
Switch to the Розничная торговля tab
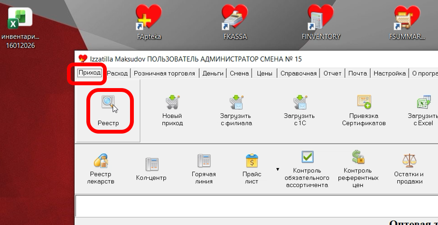[164, 73]
